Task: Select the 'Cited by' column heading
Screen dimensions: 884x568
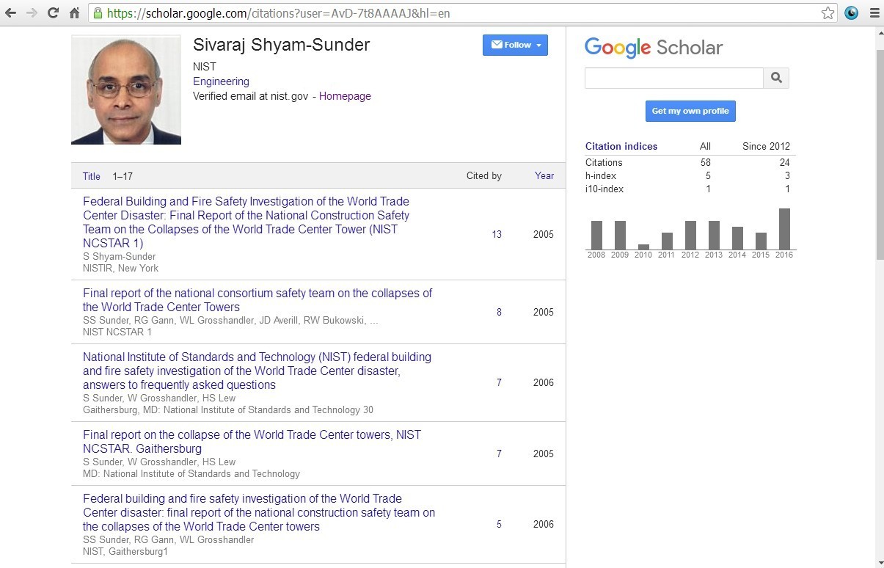Action: pos(484,175)
